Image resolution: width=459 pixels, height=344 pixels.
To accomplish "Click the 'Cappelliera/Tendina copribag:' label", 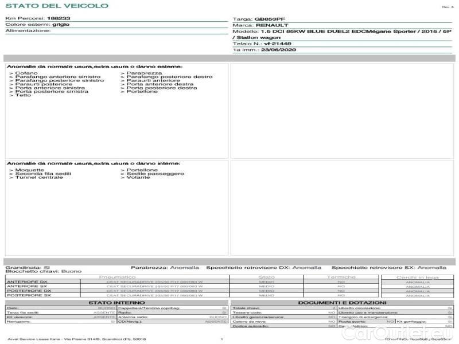I will 149,308.
